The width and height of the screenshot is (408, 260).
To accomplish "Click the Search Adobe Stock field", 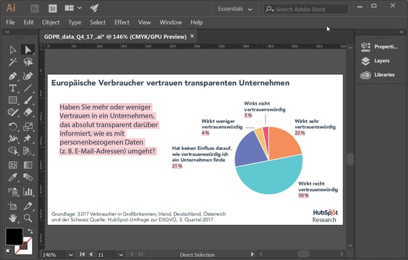I will (x=306, y=9).
